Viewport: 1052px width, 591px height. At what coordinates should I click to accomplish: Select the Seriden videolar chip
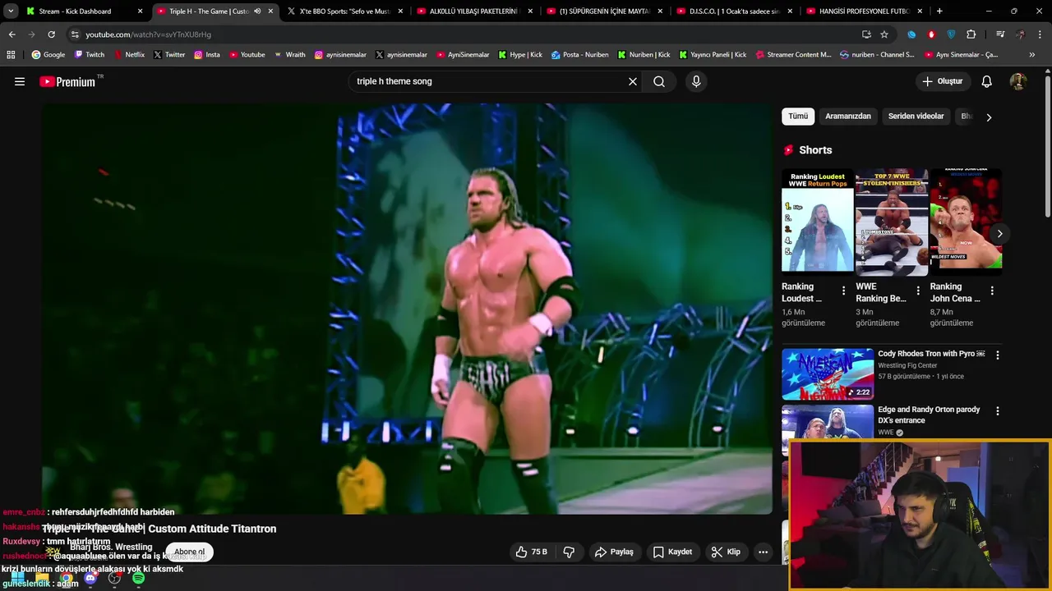point(916,117)
